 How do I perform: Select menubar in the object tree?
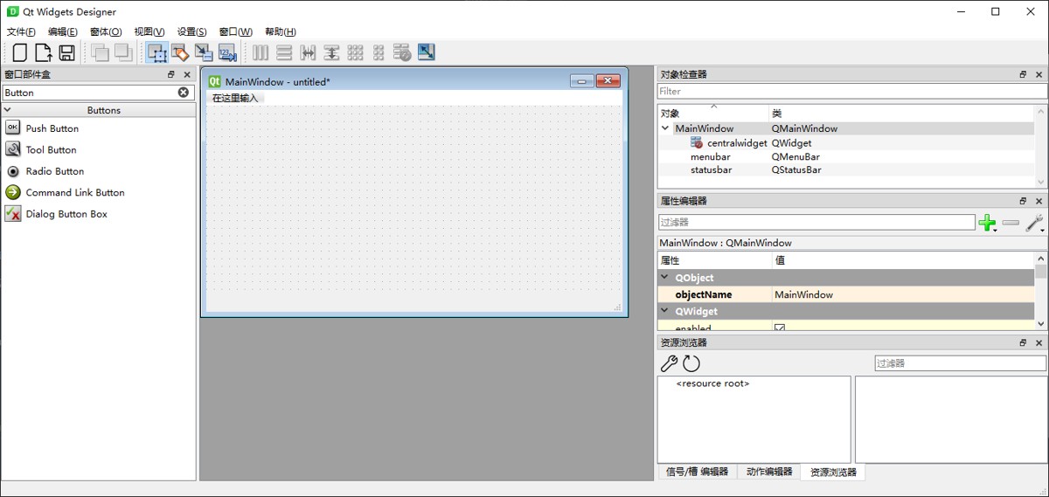coord(710,156)
